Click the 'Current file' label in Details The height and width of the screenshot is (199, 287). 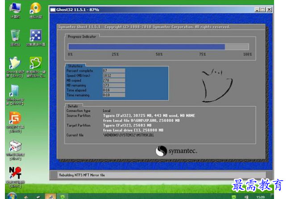(75, 135)
